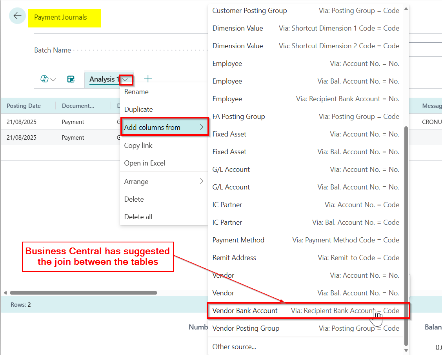Expand the Add columns from submenu
Screen dimensions: 442x355
pyautogui.click(x=164, y=127)
